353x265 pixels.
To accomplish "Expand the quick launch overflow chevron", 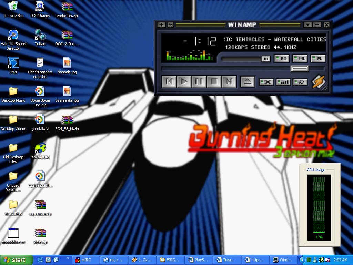I will 68,258.
